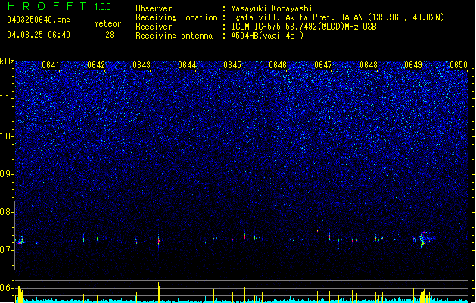Click the 0648 time marker
Screen dimensions: 476x303
click(369, 65)
